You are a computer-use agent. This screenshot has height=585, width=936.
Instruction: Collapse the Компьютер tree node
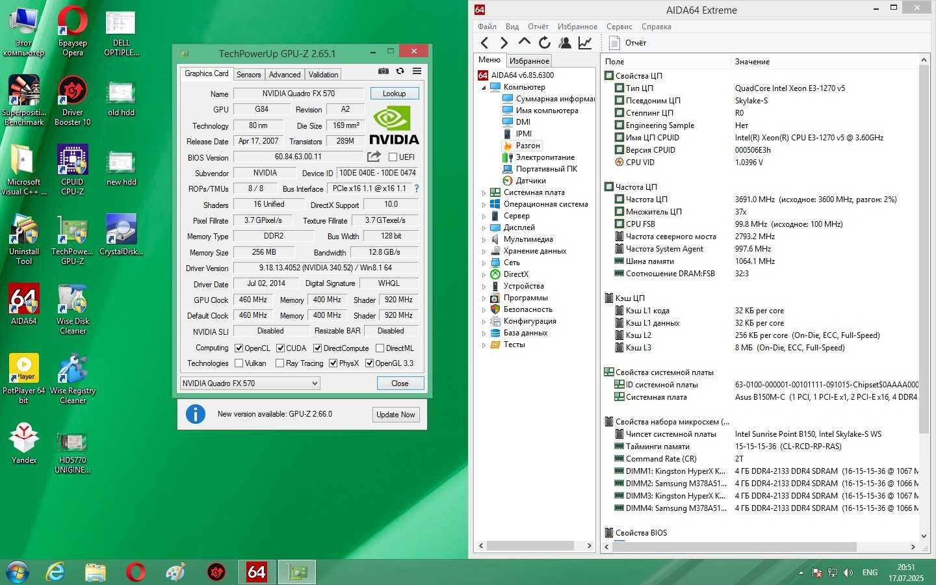pyautogui.click(x=484, y=87)
